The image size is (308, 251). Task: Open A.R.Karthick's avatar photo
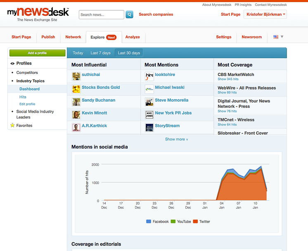[76, 128]
